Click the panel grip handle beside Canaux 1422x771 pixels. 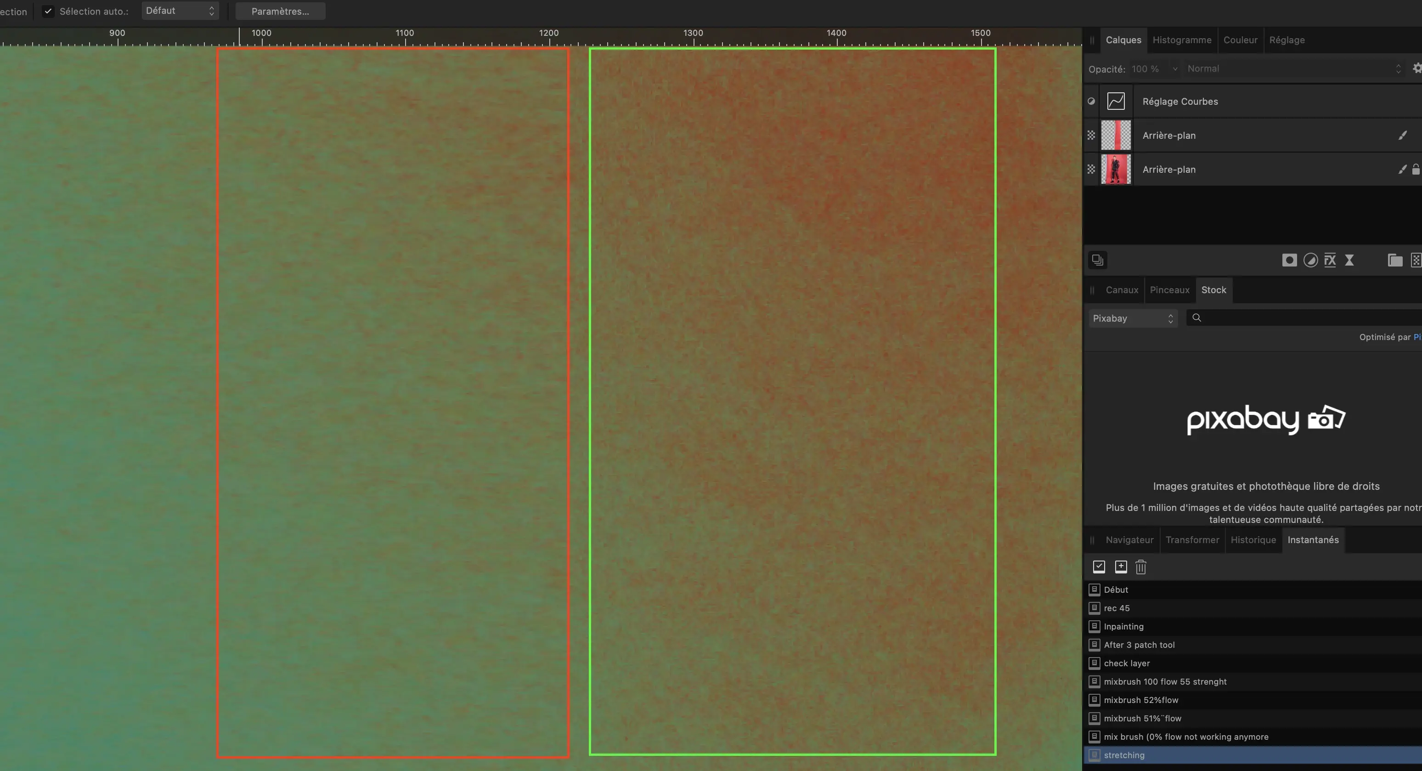click(x=1092, y=290)
